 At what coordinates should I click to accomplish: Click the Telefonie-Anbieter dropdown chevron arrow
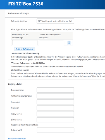point(73,21)
